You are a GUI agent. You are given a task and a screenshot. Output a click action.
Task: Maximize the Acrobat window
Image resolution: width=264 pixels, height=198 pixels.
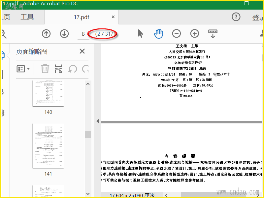[x=246, y=3]
